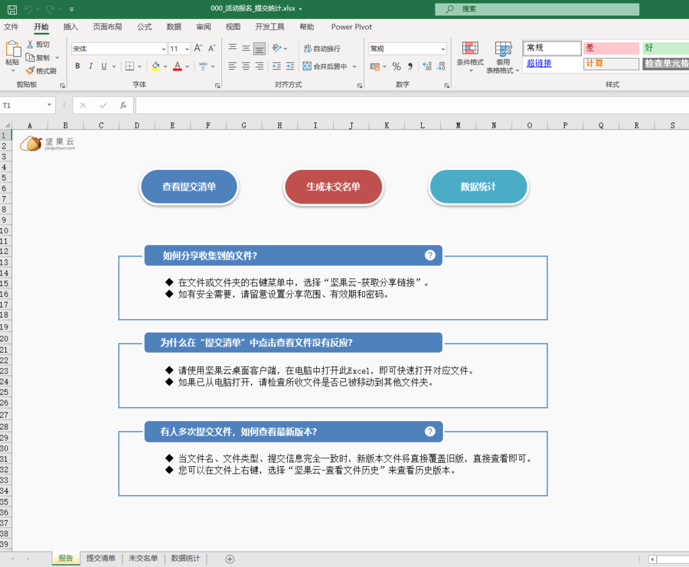Image resolution: width=689 pixels, height=567 pixels.
Task: Apply comma style number format
Action: coord(410,67)
